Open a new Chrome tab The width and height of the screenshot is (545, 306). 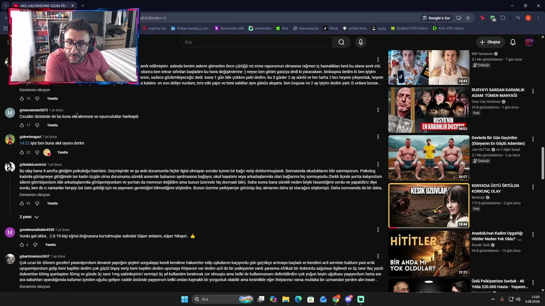point(83,6)
